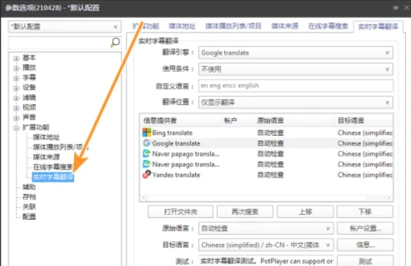Viewport: 411px width, 266px height.
Task: Expand the 声音 tree node
Action: click(x=16, y=118)
